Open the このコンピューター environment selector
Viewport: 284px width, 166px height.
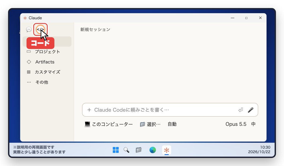[x=109, y=124]
